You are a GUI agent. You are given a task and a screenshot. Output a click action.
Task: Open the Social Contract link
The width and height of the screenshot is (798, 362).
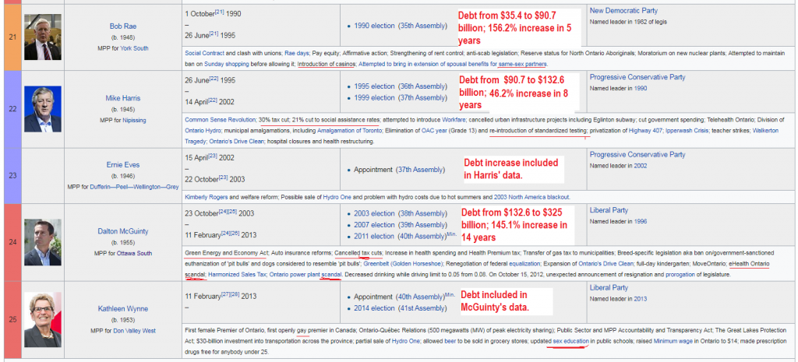click(x=207, y=53)
